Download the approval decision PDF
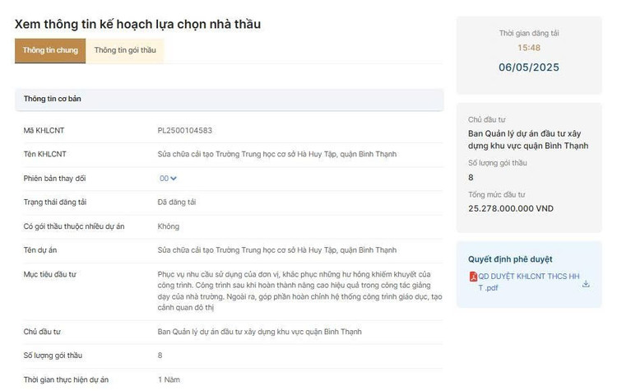This screenshot has width=617, height=391. point(586,284)
